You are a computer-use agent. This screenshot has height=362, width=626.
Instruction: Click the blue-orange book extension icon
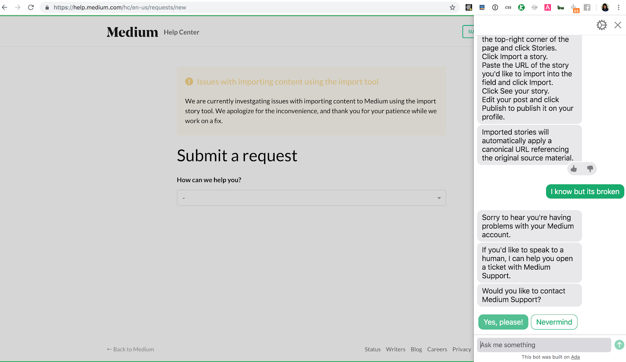(482, 7)
